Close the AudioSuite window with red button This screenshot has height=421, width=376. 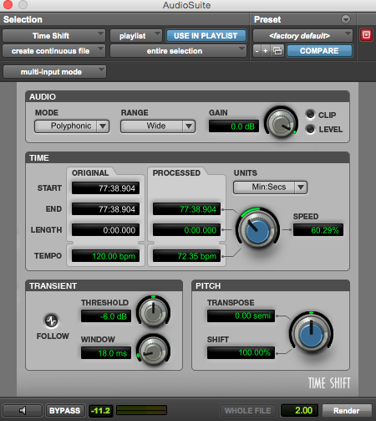8,4
